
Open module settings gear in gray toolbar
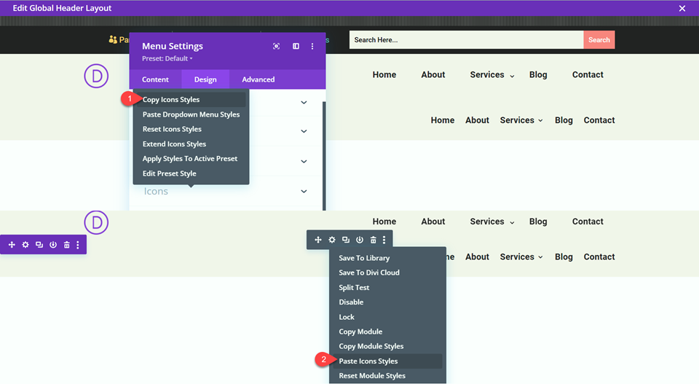[x=332, y=240]
